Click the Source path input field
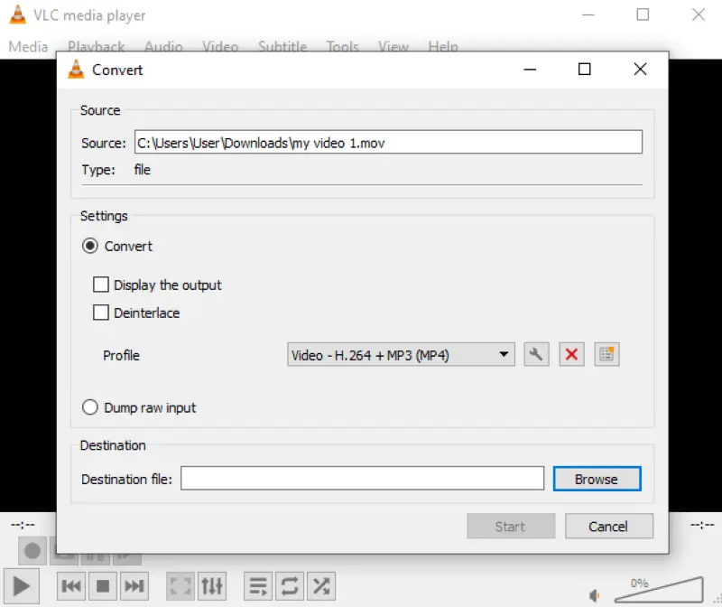The image size is (722, 607). pos(388,142)
